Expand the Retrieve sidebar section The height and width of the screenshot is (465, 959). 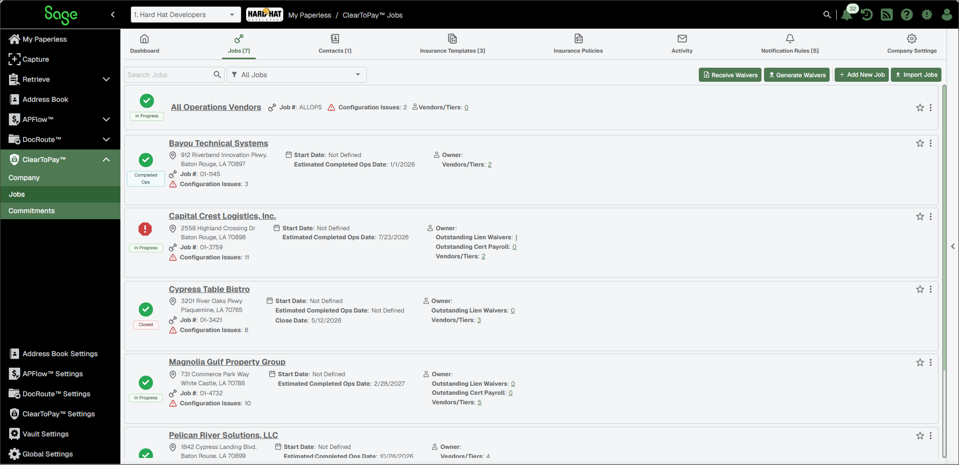tap(106, 79)
